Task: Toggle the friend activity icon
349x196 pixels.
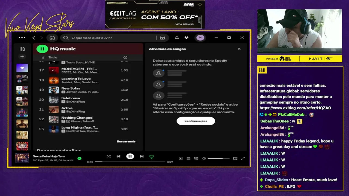Action: coord(186,38)
